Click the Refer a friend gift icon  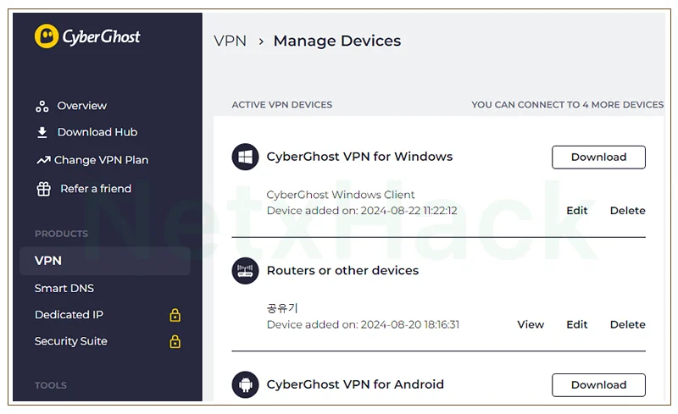click(x=44, y=189)
